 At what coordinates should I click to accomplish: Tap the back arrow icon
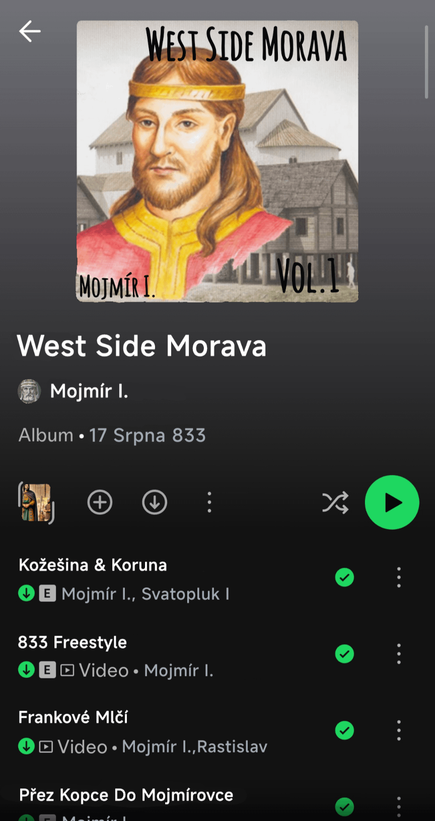click(30, 31)
